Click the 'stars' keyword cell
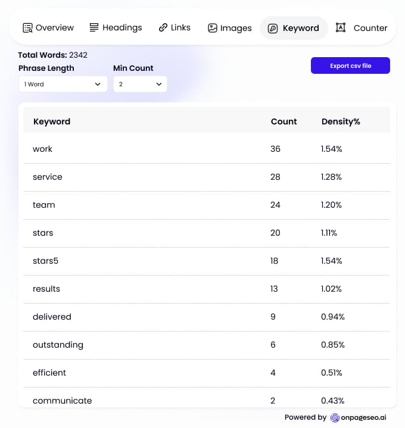Viewport: 405px width, 428px height. (x=43, y=233)
